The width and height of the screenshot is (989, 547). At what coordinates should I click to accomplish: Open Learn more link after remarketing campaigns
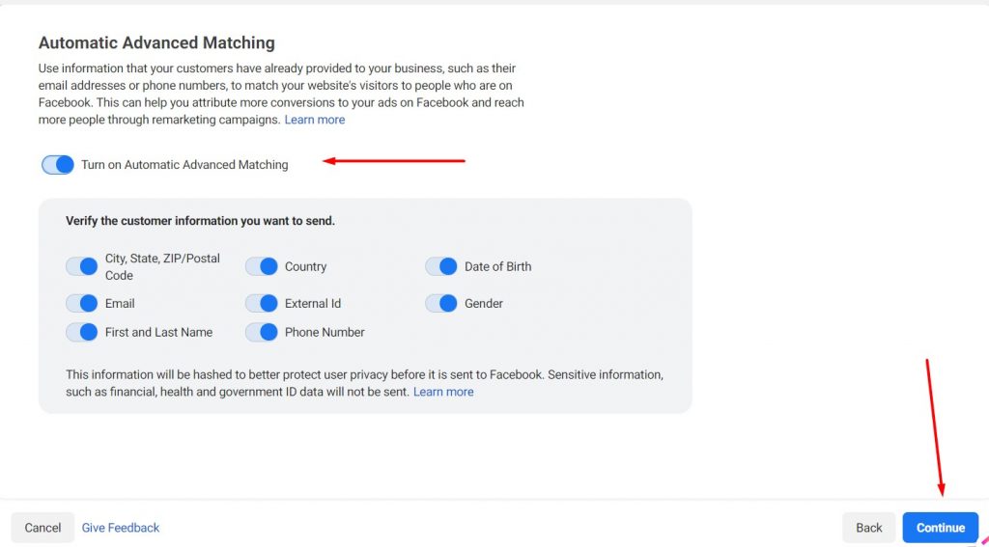coord(315,120)
